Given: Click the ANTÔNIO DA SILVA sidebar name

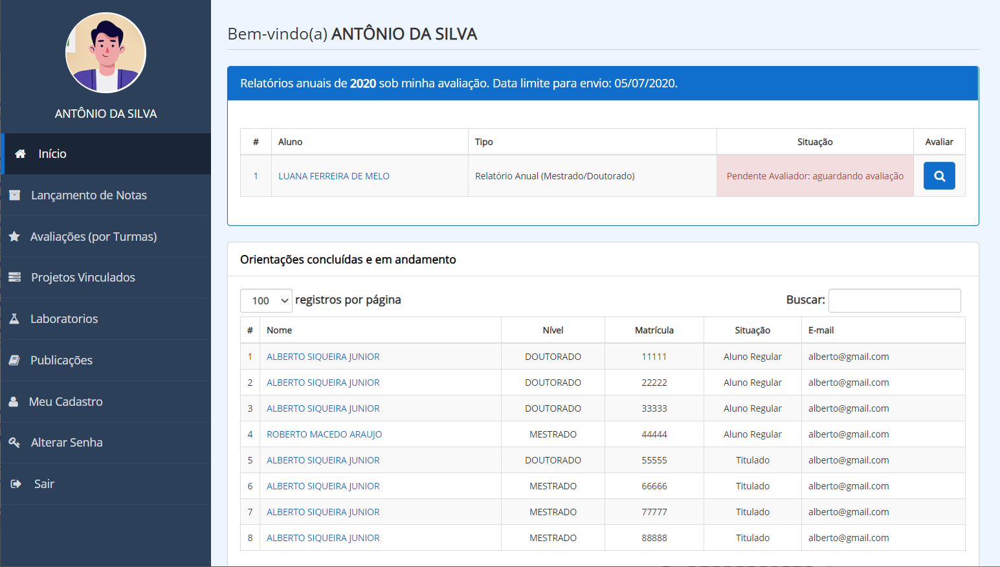Looking at the screenshot, I should coord(106,114).
